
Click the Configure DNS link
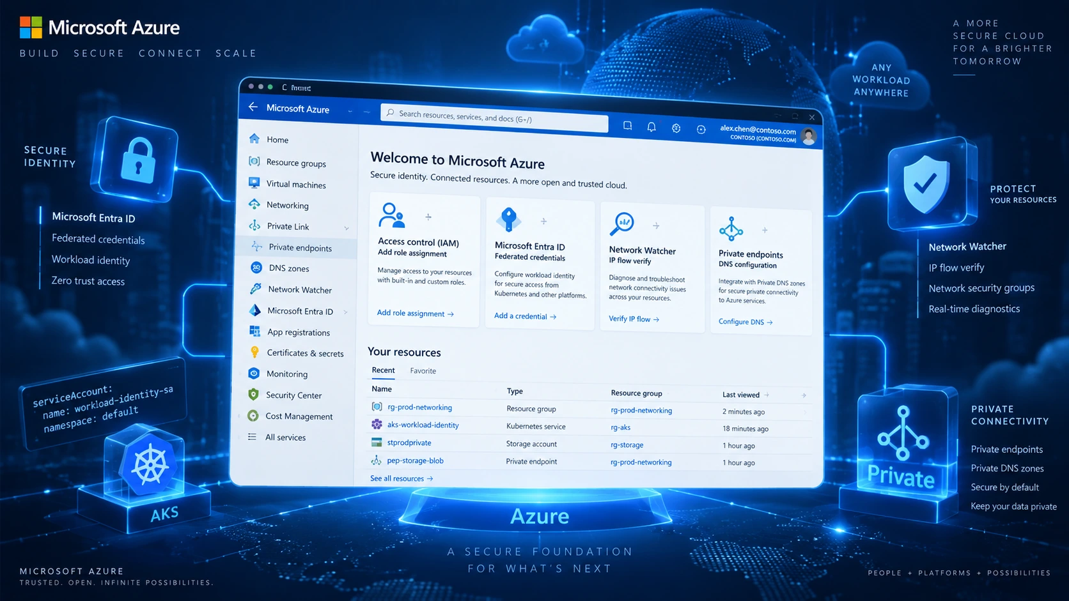tap(746, 322)
